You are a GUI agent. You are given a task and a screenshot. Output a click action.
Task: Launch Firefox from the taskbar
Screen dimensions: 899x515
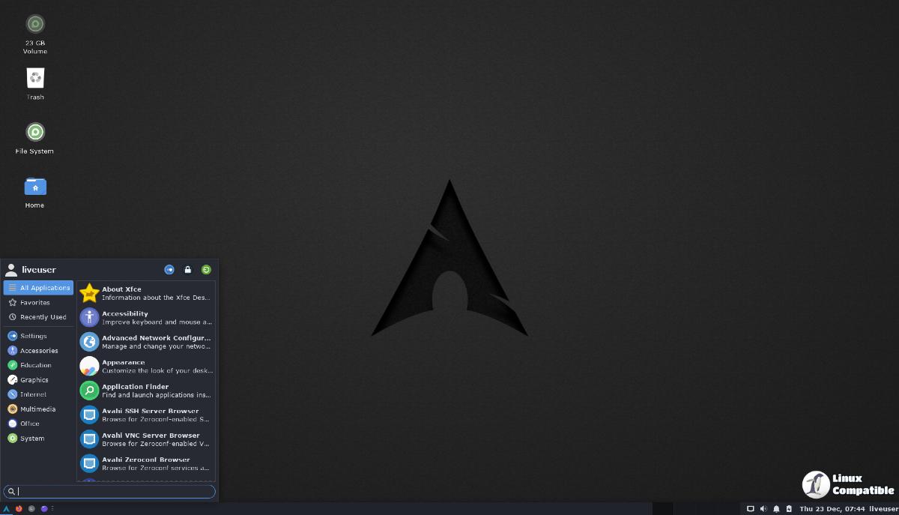coord(19,508)
